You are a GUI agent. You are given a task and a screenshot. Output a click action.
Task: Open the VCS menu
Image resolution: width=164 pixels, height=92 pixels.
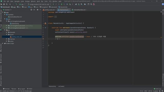pyautogui.click(x=50, y=1)
